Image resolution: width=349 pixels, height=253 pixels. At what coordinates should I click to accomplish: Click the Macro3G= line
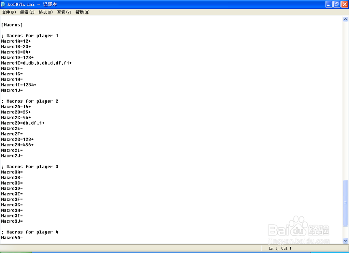(x=12, y=205)
